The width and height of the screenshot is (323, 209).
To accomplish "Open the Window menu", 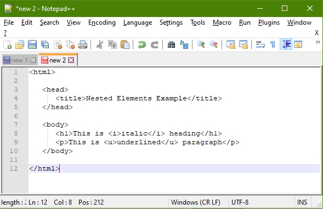I will pyautogui.click(x=299, y=22).
